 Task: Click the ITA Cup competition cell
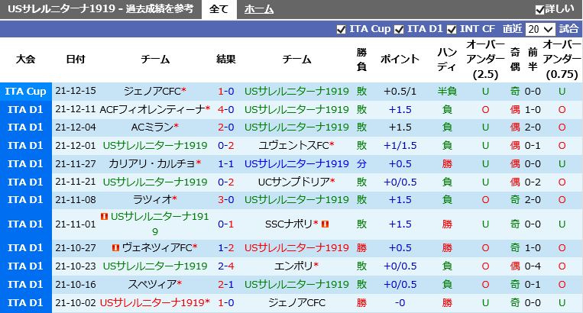coord(26,92)
